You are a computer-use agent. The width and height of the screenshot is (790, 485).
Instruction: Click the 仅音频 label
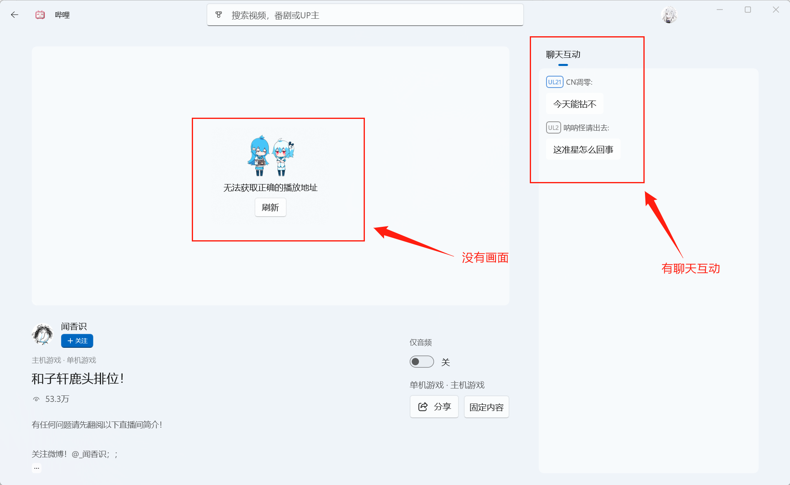tap(421, 342)
